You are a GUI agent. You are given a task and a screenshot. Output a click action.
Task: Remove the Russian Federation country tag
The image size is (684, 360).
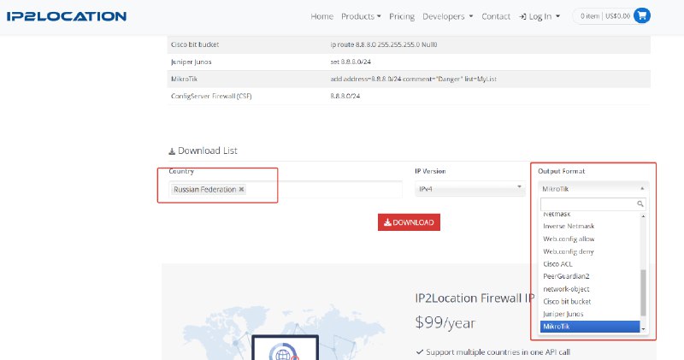[x=241, y=189]
